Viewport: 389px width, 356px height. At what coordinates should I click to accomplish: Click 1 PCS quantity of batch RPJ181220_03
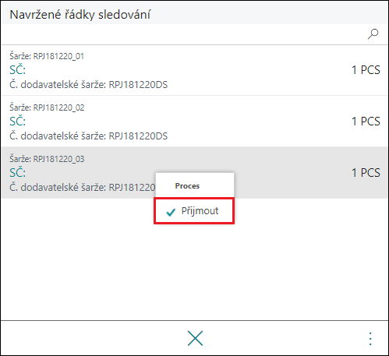366,173
